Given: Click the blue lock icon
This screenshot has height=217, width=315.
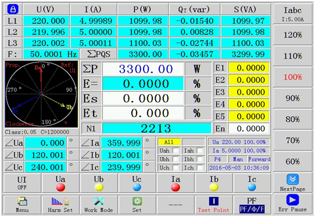Looking at the screenshot, I should pyautogui.click(x=13, y=9).
